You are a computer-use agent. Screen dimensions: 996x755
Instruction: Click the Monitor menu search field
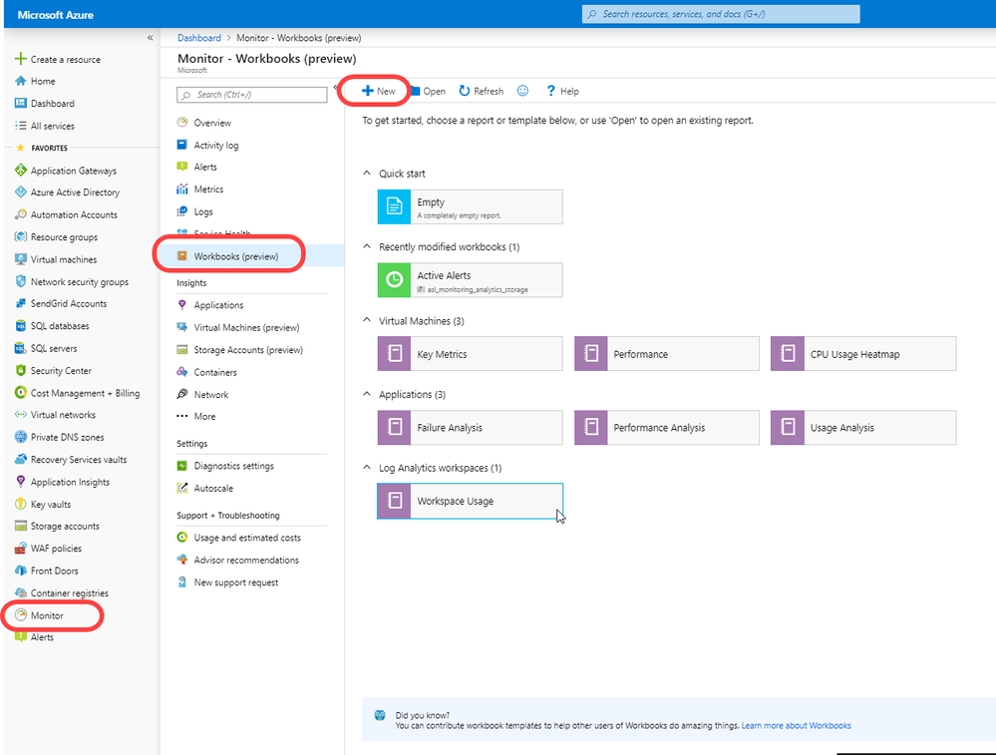pos(251,95)
